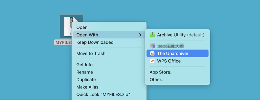The height and width of the screenshot is (100, 260).
Task: Open the file with WPS Office
Action: [177, 61]
